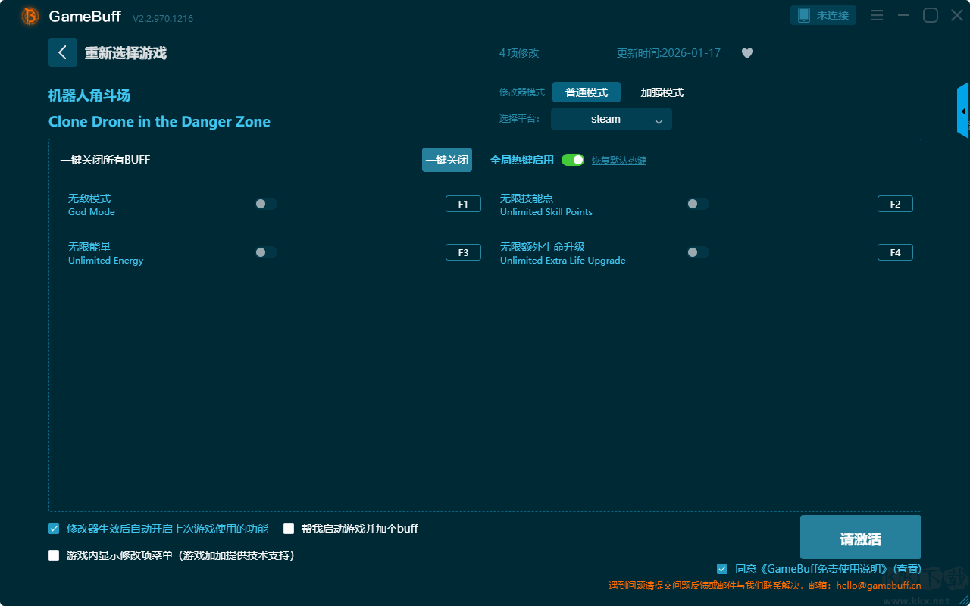Maximize the GameBuff window

pos(931,15)
